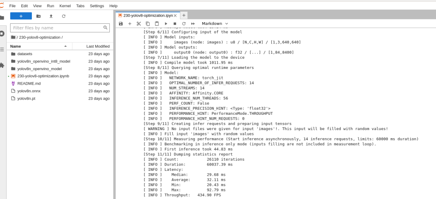Screen dimensions: 436x199
Task: Open the Settings menu
Action: [x=97, y=6]
